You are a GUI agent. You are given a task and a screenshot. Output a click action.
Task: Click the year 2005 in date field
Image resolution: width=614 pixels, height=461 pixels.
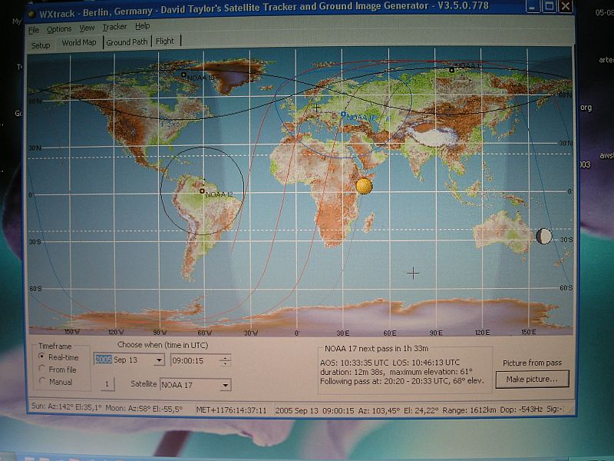(x=104, y=360)
